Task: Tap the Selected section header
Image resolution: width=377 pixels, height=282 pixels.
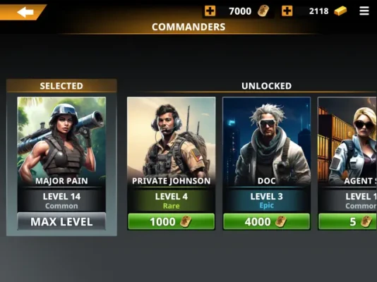Action: click(x=61, y=86)
